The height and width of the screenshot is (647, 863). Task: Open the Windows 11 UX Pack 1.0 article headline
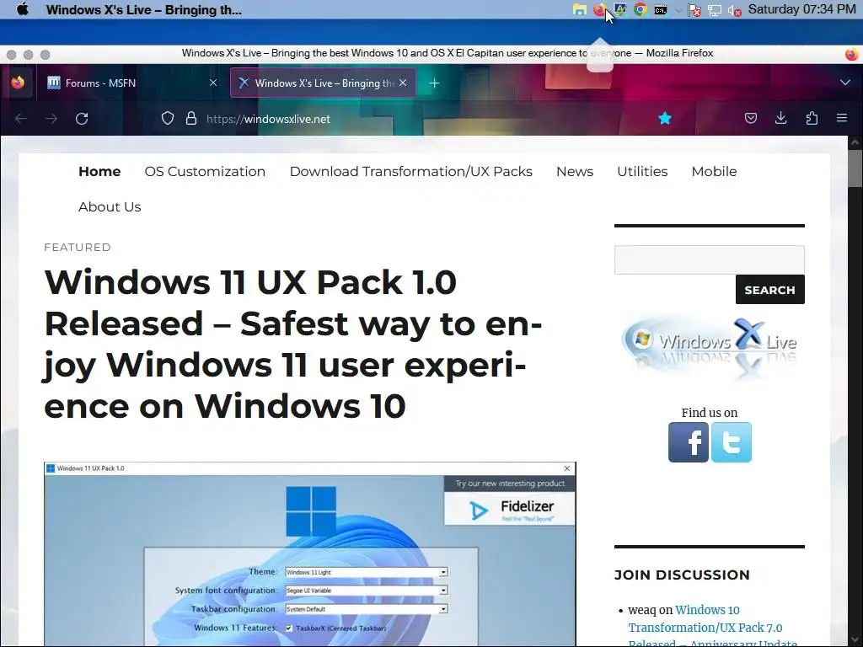tap(292, 344)
